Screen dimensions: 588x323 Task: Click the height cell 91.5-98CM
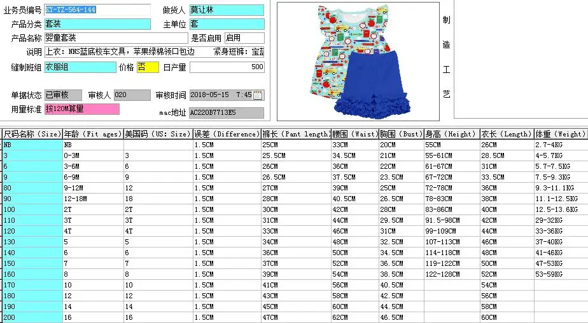(x=452, y=221)
